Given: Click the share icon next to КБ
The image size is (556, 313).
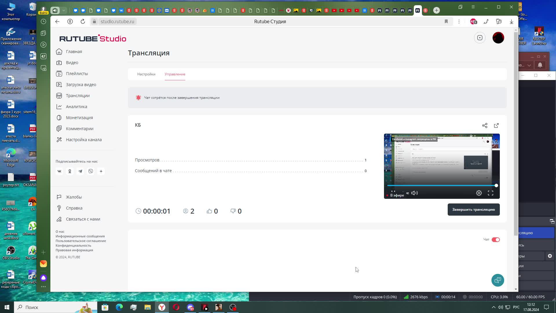Looking at the screenshot, I should coord(484,125).
